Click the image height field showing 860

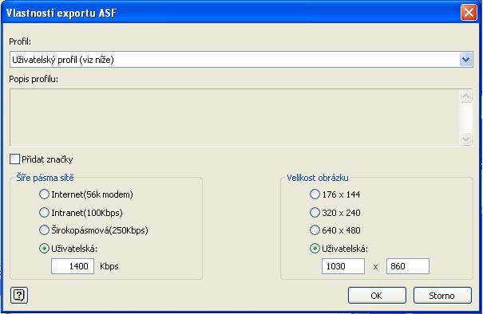point(408,266)
